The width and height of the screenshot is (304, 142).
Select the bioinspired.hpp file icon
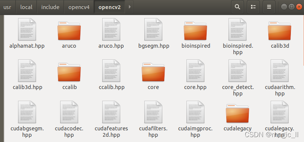click(x=237, y=29)
